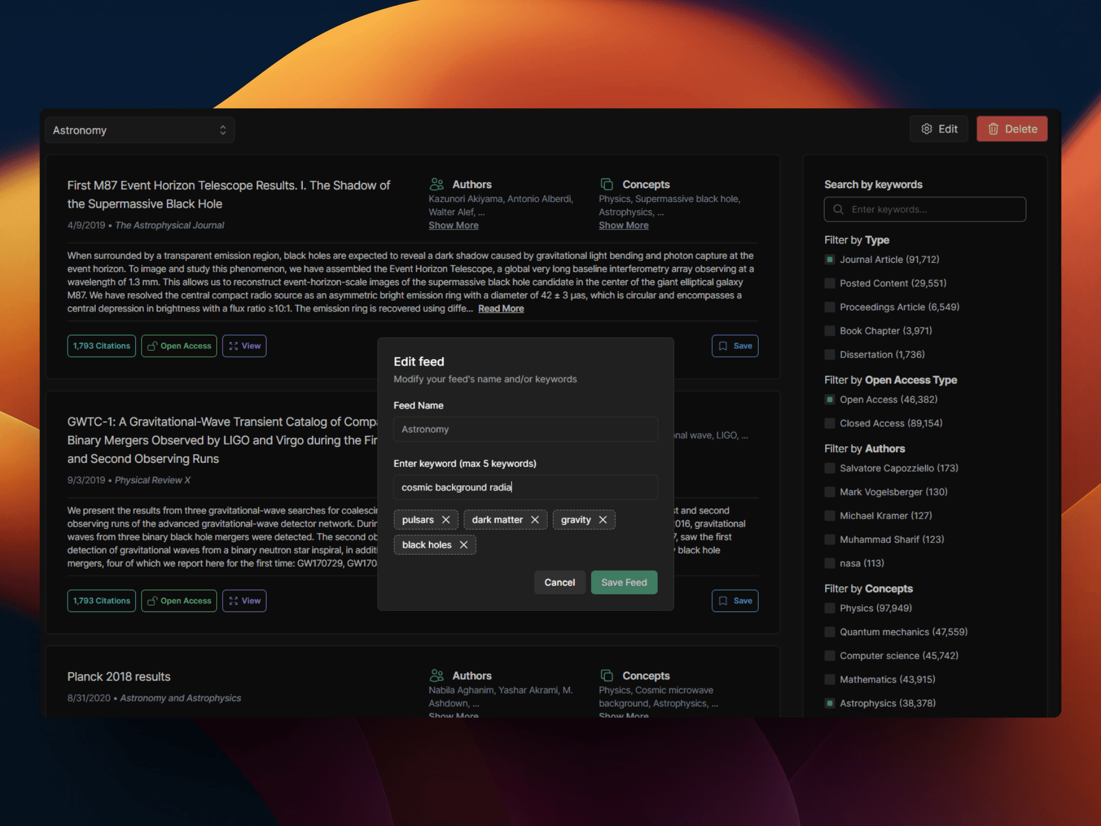Check the Computer science concept filter
The height and width of the screenshot is (826, 1101).
[x=830, y=656]
